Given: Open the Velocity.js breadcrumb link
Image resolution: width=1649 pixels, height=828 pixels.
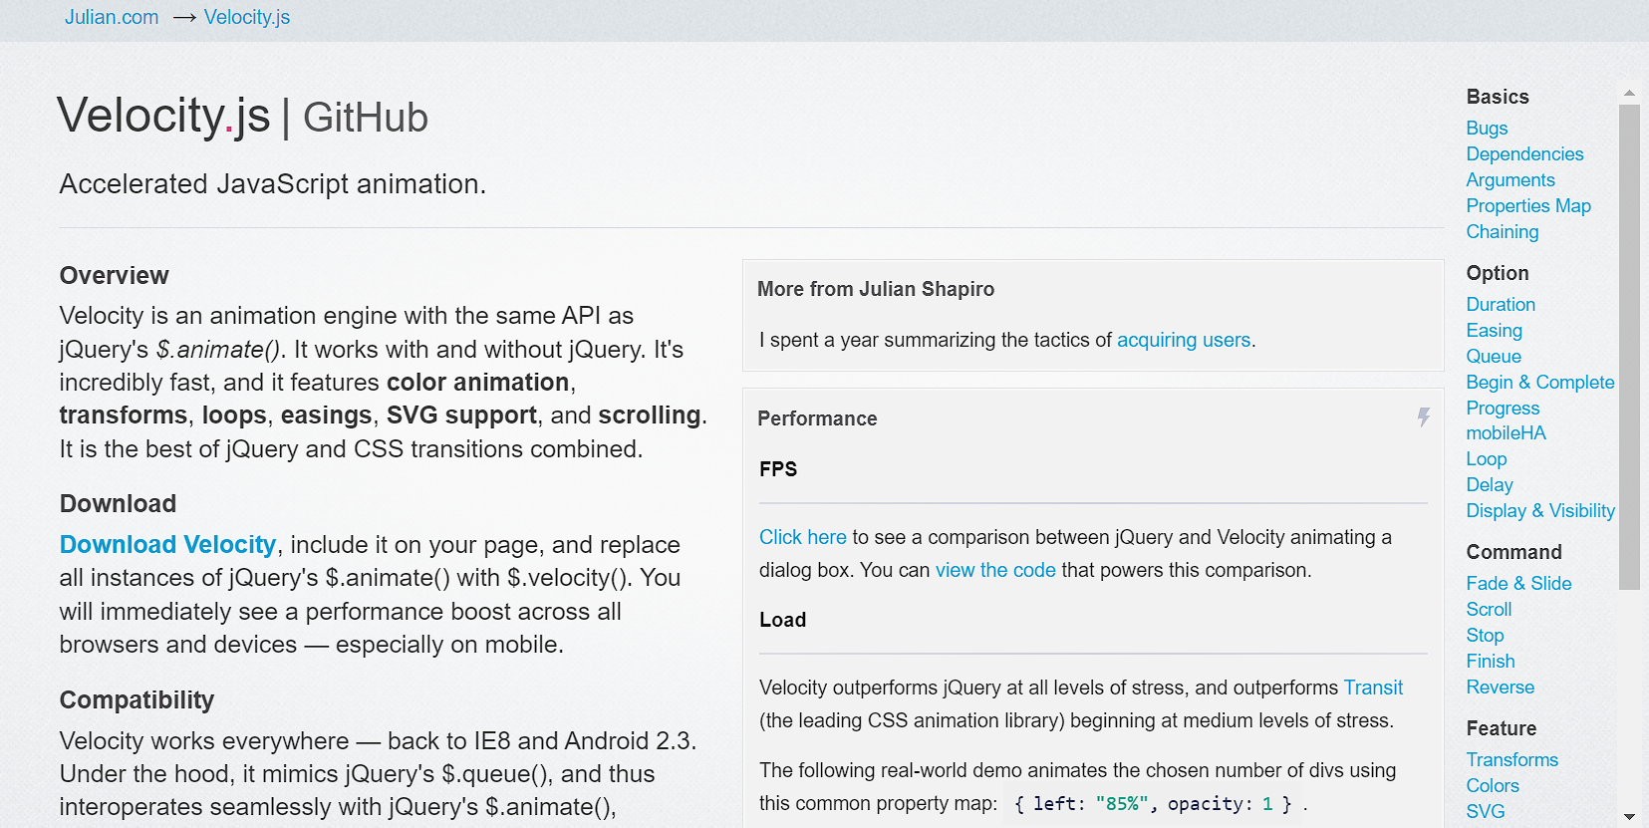Looking at the screenshot, I should [247, 17].
